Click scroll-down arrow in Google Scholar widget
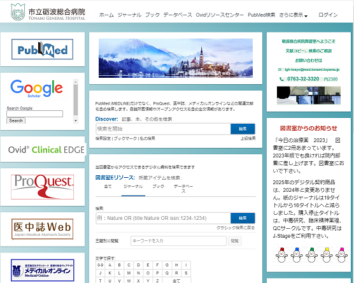The width and height of the screenshot is (354, 283). click(76, 120)
